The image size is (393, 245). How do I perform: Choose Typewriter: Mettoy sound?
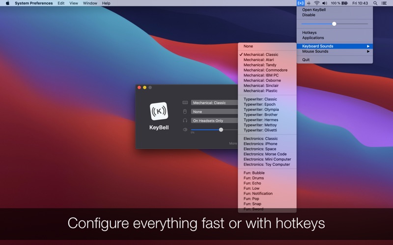pyautogui.click(x=267, y=125)
